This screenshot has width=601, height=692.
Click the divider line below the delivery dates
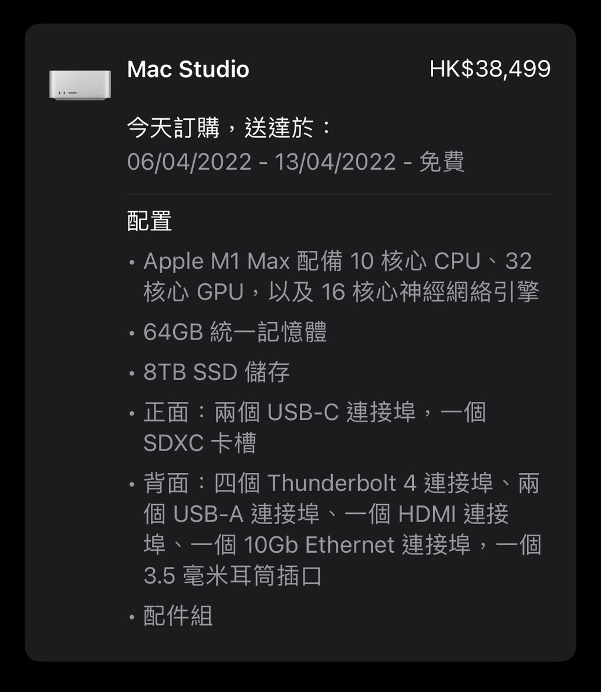[339, 194]
